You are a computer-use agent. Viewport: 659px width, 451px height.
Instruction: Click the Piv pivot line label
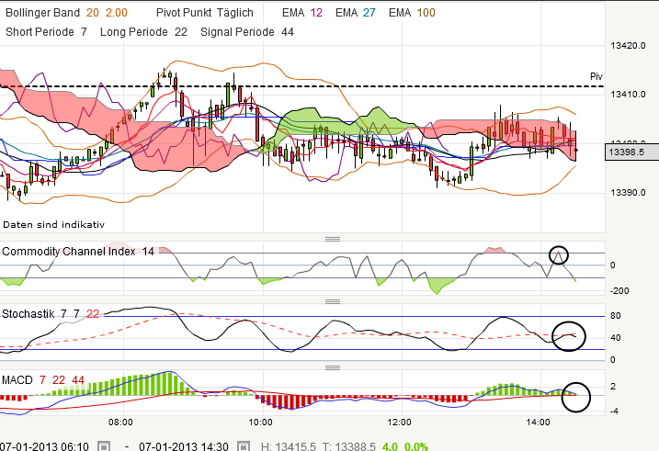click(597, 76)
